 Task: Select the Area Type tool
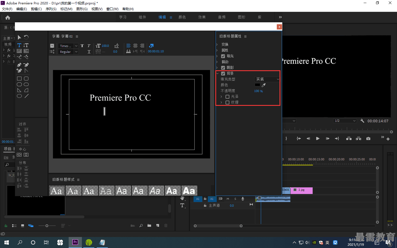pyautogui.click(x=19, y=51)
